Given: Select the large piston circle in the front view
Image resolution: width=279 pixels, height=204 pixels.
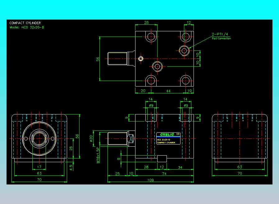Looking at the screenshot, I should click(x=39, y=139).
